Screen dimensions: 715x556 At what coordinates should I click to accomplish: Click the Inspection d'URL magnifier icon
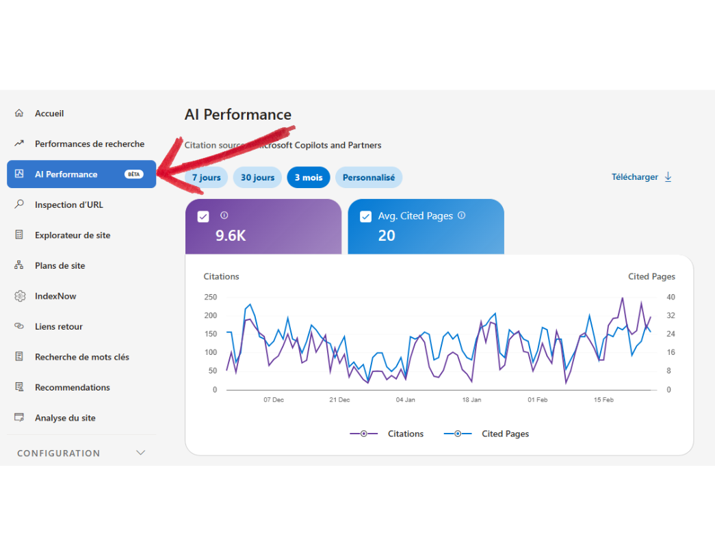pyautogui.click(x=19, y=204)
